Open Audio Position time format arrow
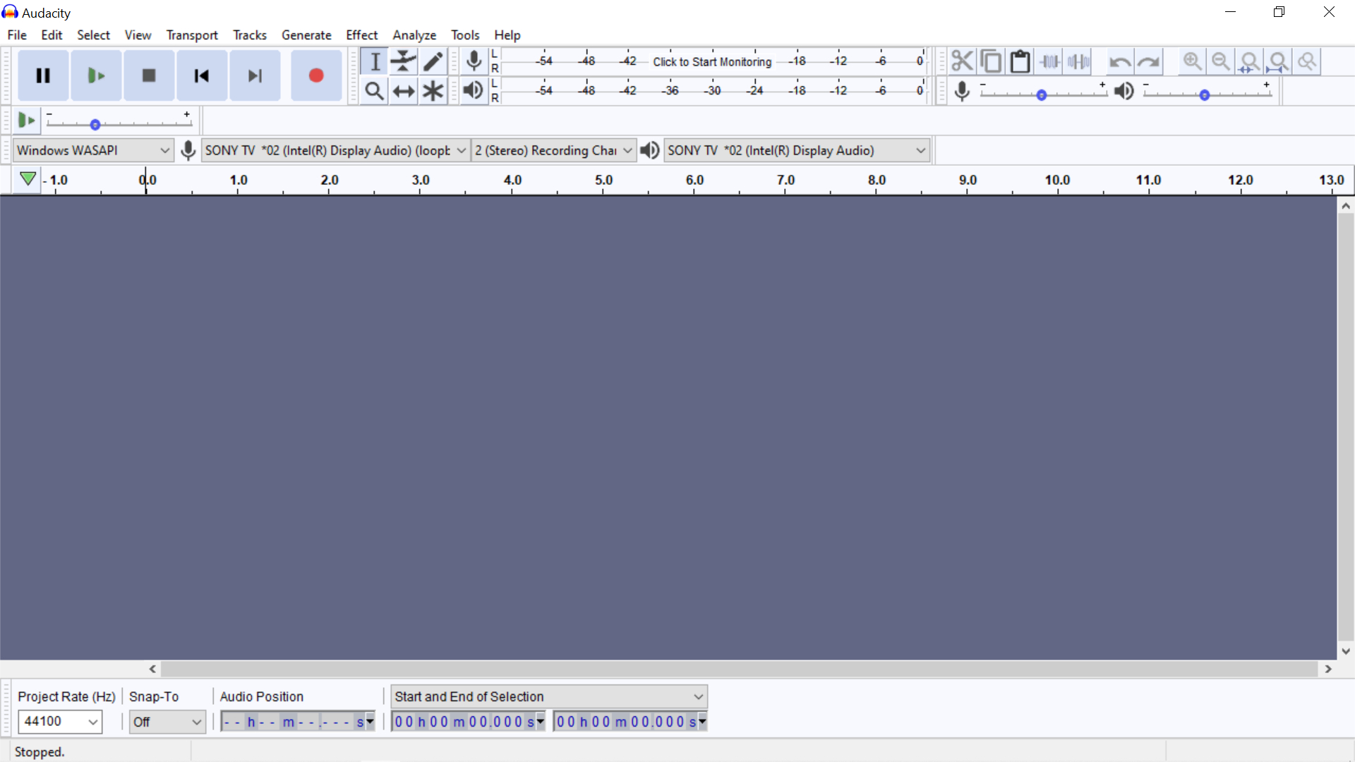 click(x=370, y=721)
